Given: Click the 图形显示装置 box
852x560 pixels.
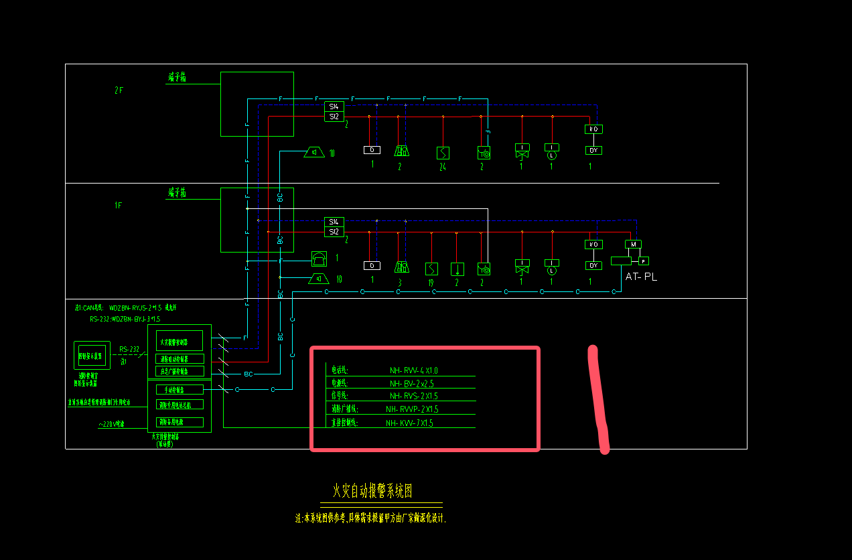Looking at the screenshot, I should tap(92, 355).
